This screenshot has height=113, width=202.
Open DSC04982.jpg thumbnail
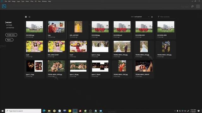(x=34, y=27)
